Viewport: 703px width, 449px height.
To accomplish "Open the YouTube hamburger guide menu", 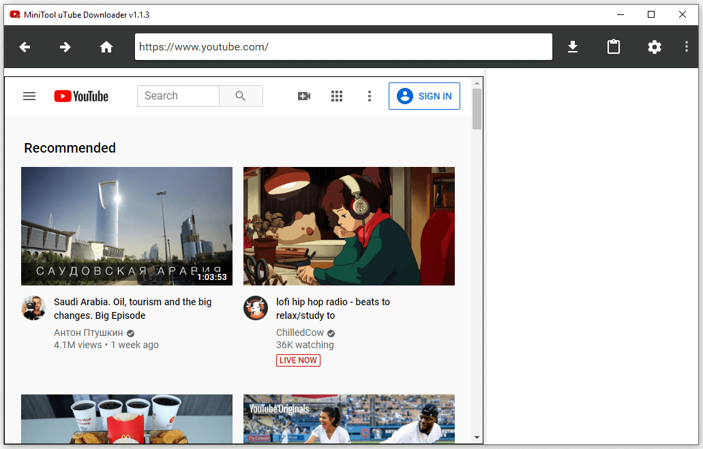I will click(x=29, y=96).
